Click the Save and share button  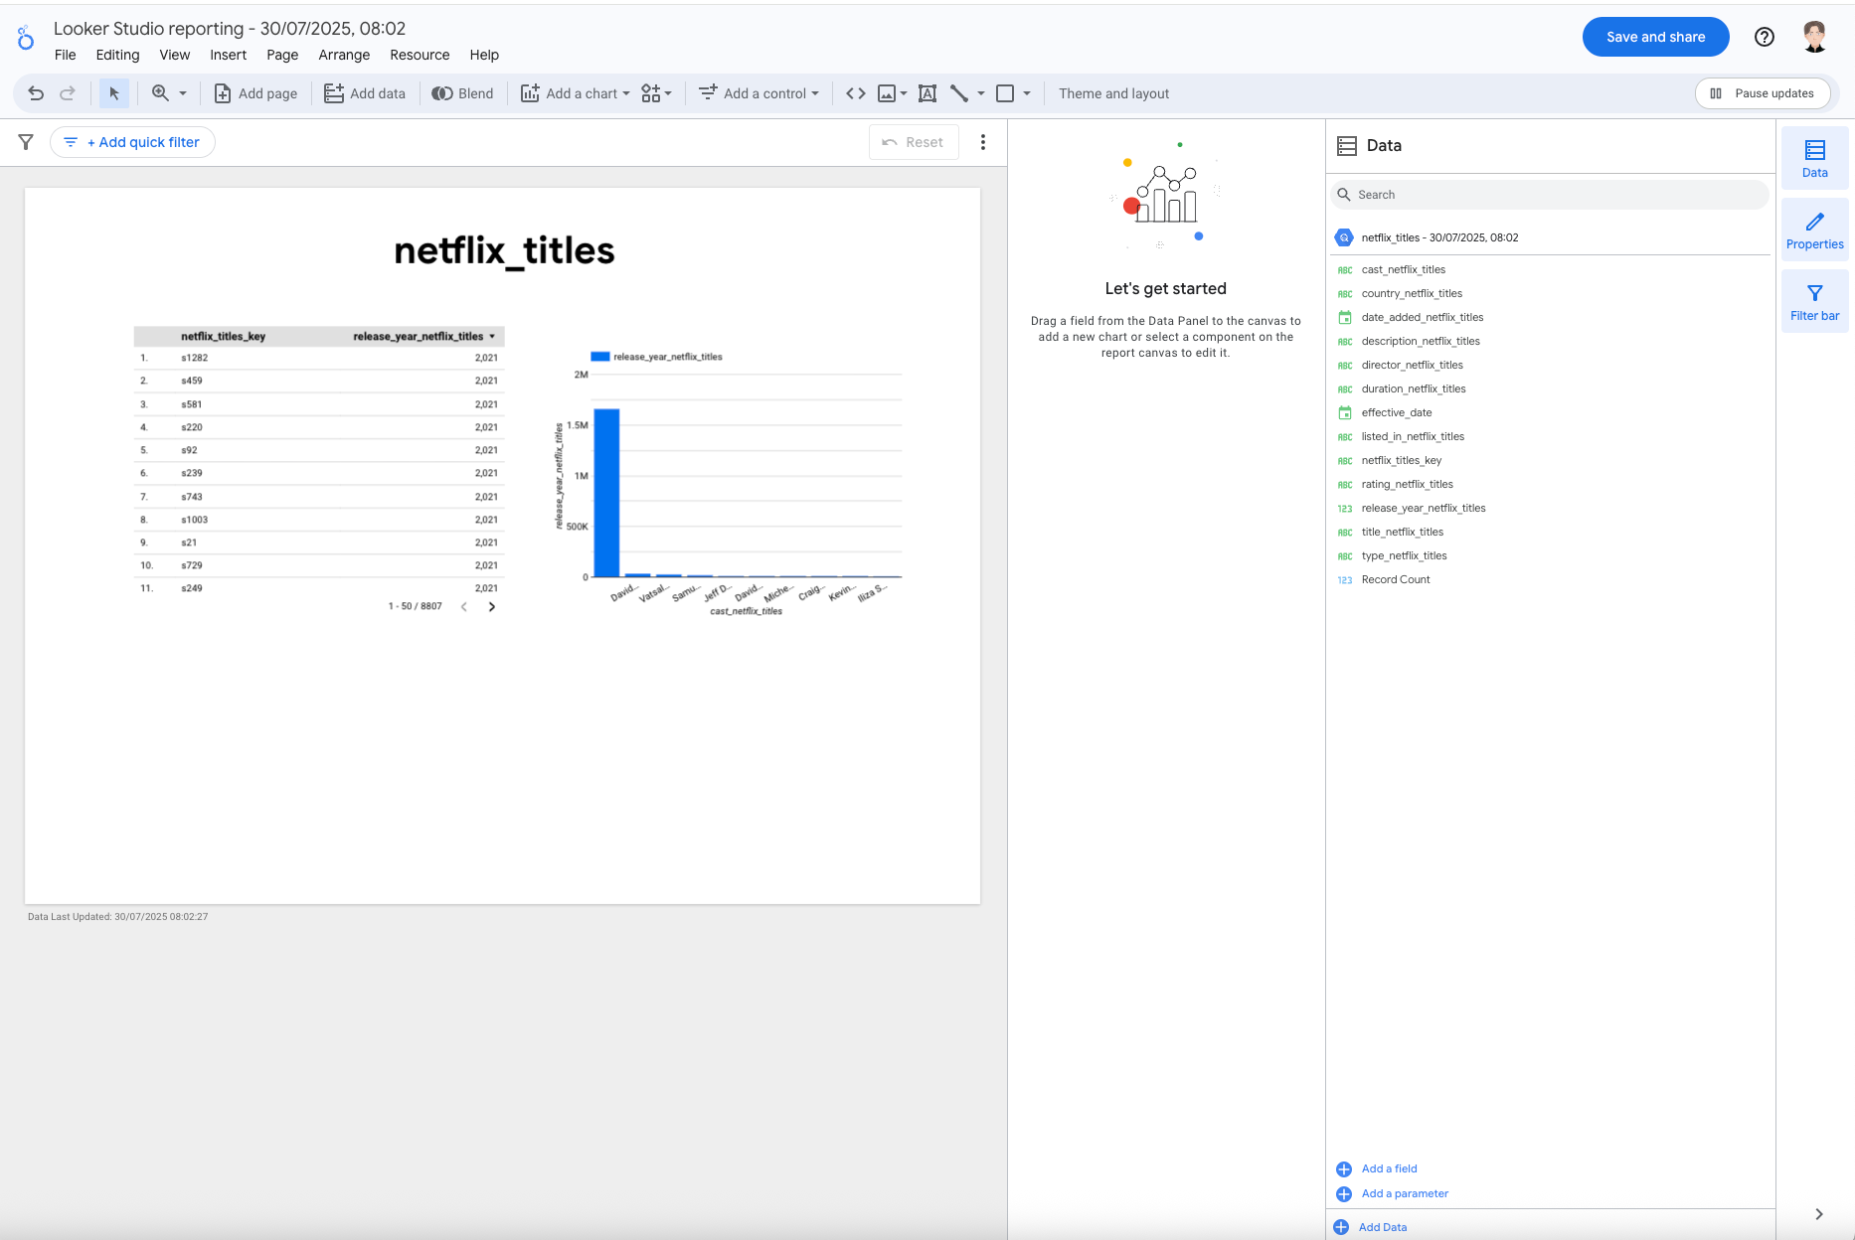point(1655,37)
